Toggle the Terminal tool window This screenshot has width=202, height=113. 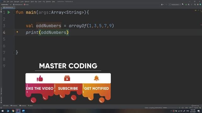tap(23, 106)
